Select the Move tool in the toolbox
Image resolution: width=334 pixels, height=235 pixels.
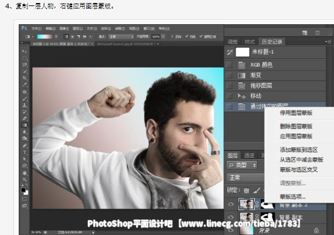tap(25, 51)
